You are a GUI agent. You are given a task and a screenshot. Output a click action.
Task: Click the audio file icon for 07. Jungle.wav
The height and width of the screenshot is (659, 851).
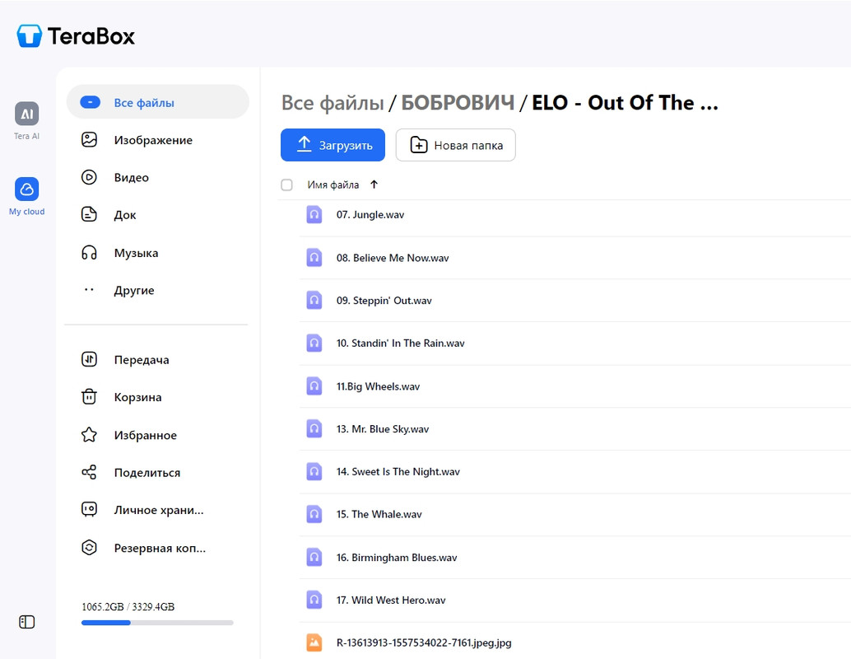(x=314, y=215)
